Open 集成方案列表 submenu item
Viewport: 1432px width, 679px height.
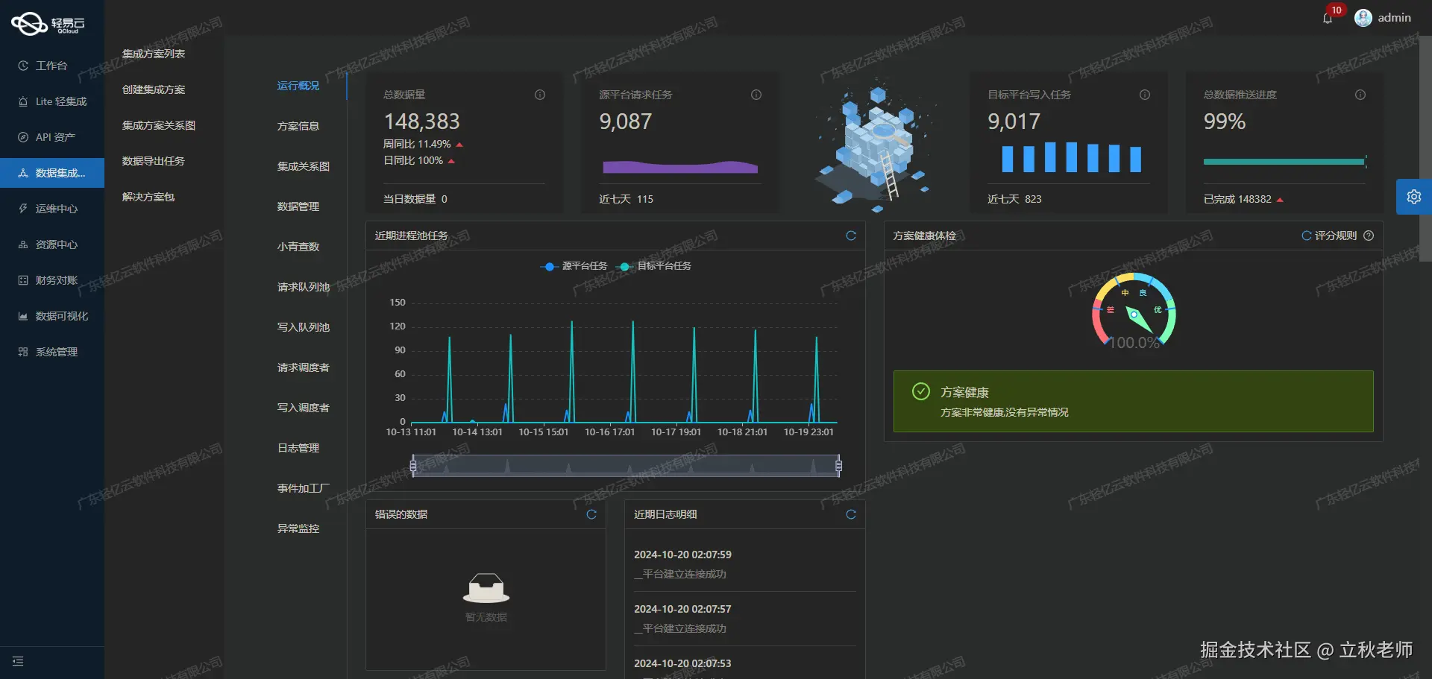coord(154,54)
